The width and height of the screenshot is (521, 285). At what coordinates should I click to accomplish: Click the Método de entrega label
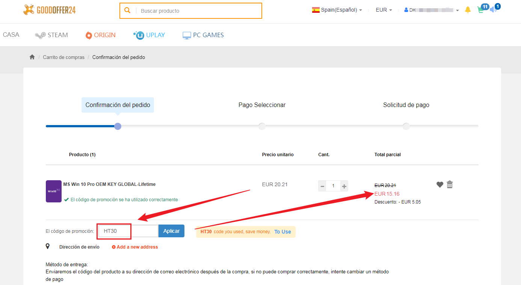[x=67, y=265]
